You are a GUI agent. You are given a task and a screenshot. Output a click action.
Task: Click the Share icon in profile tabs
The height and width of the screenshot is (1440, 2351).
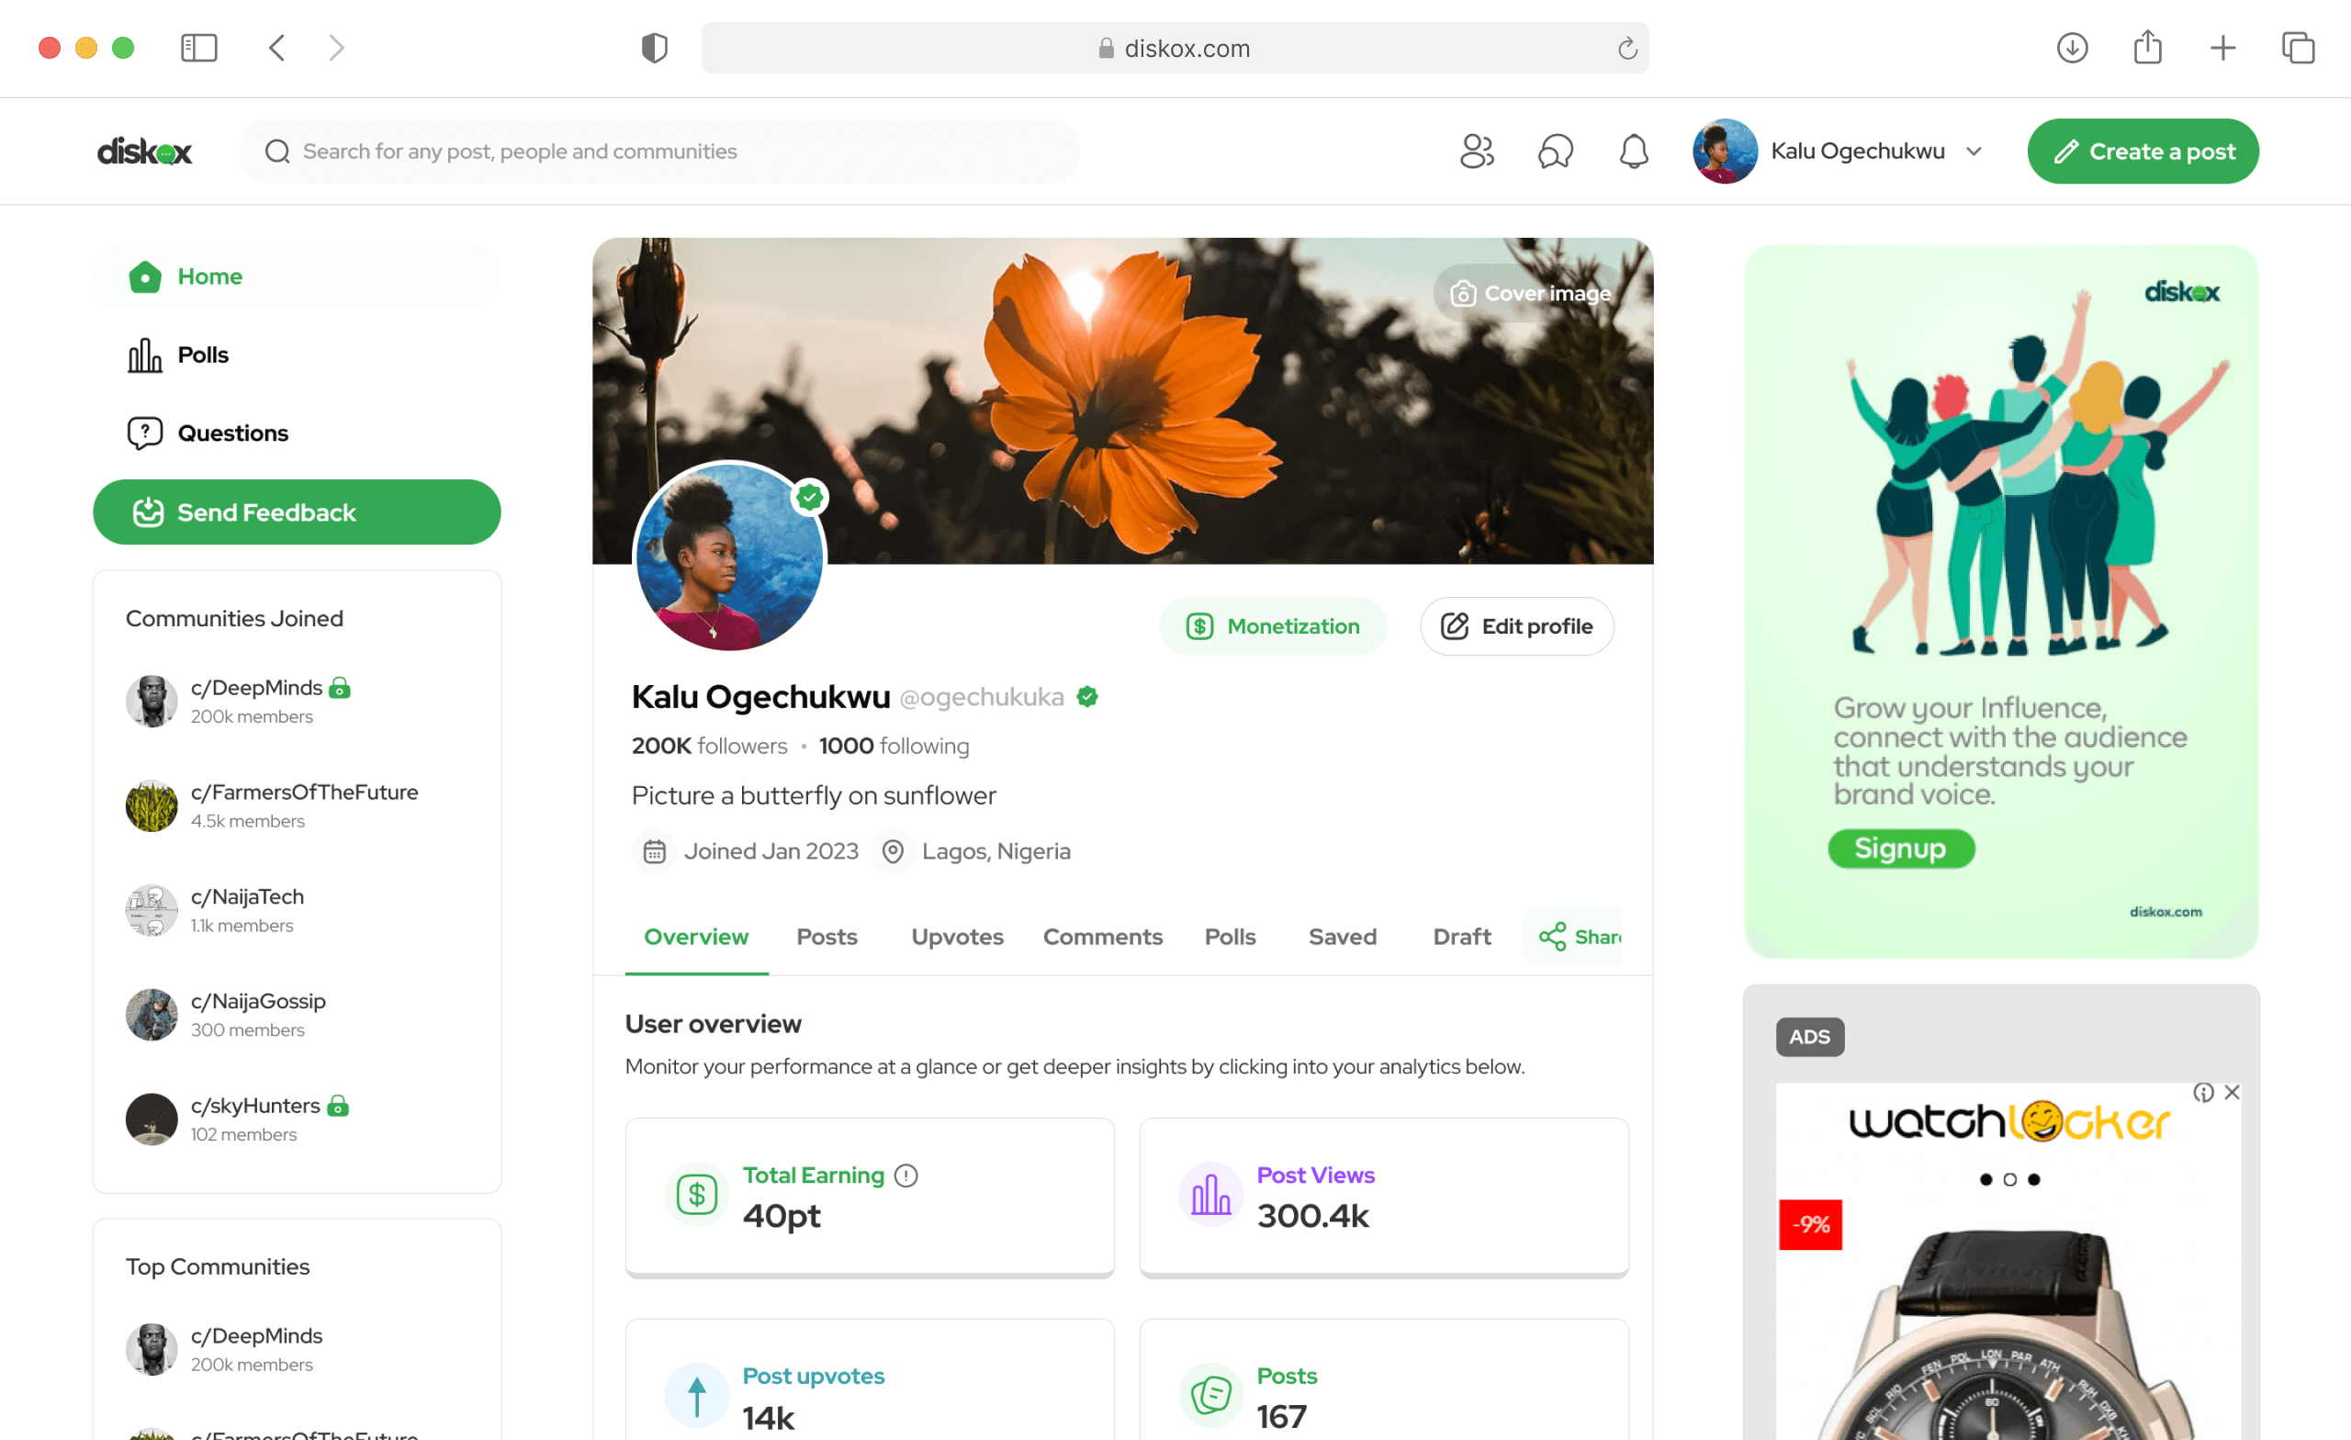click(1551, 936)
